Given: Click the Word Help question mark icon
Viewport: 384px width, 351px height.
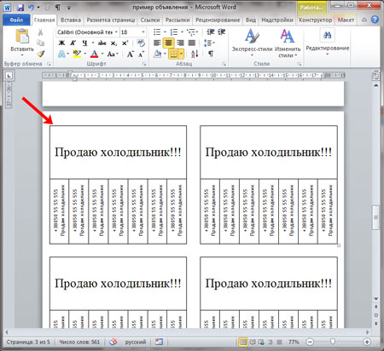Looking at the screenshot, I should [375, 20].
